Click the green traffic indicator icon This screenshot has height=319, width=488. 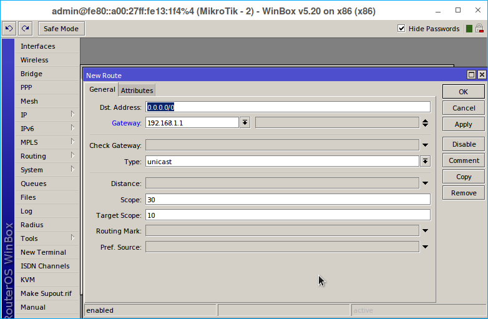(469, 29)
